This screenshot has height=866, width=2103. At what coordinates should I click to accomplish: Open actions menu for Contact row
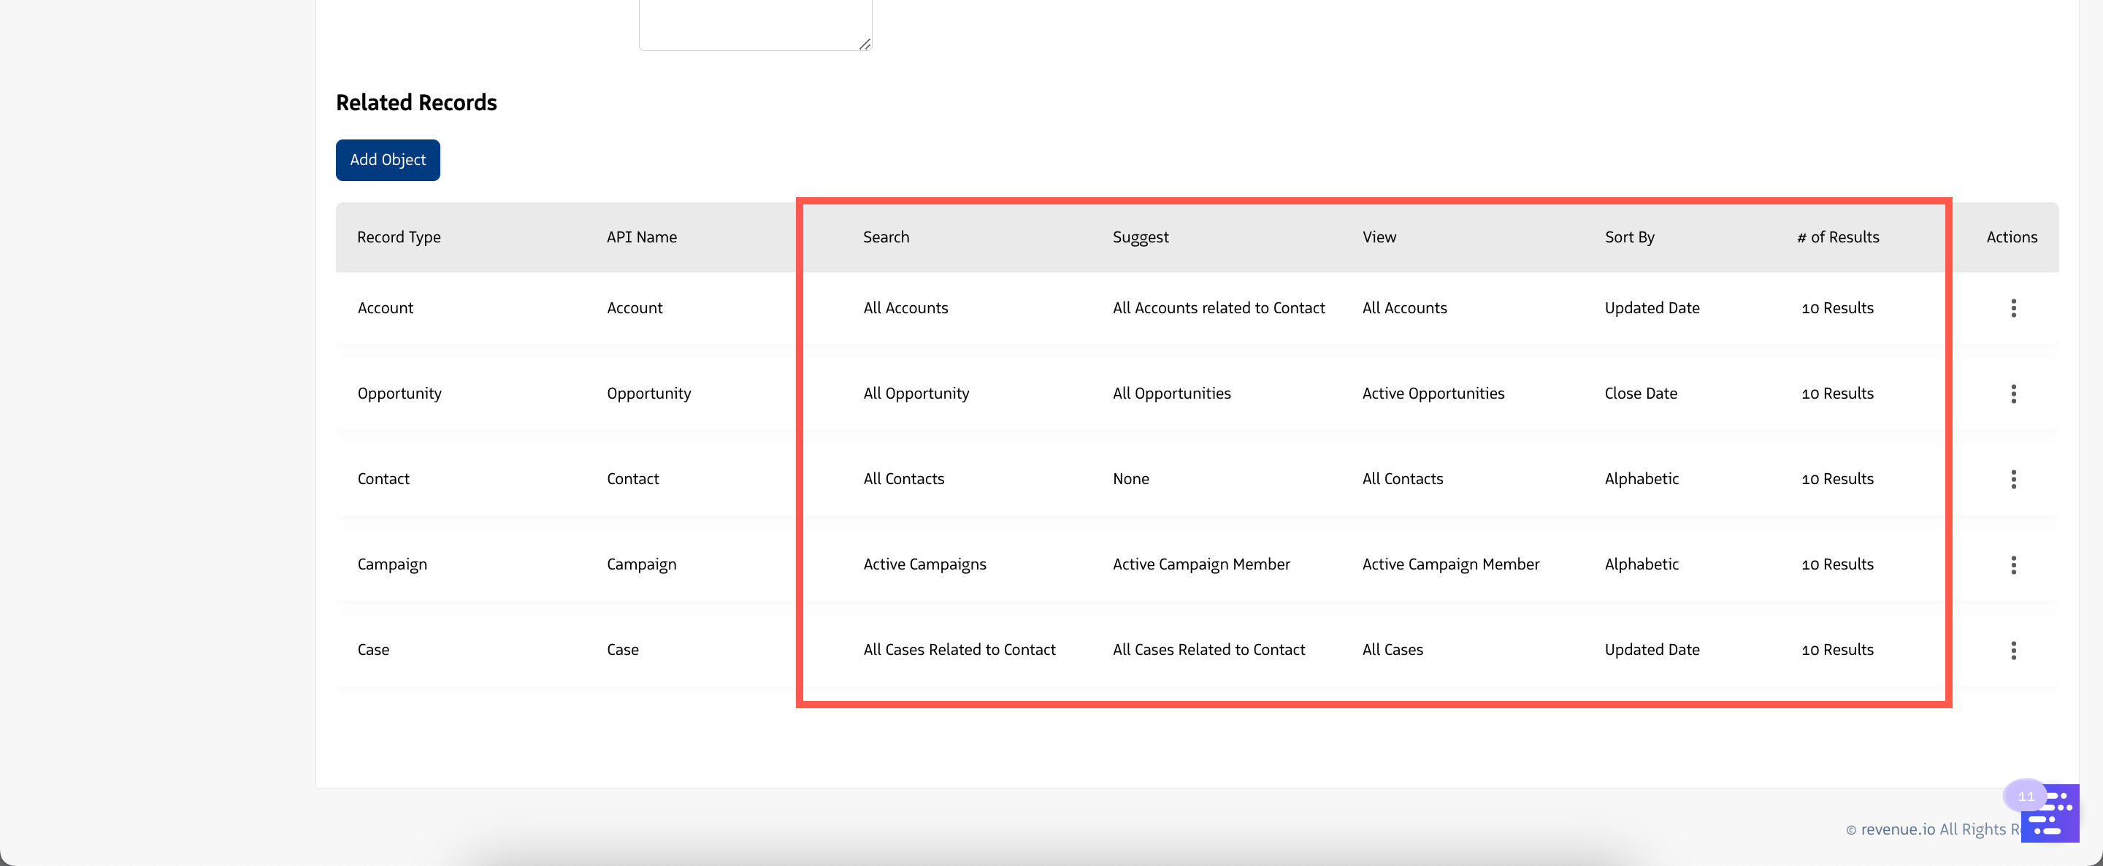click(x=2013, y=479)
